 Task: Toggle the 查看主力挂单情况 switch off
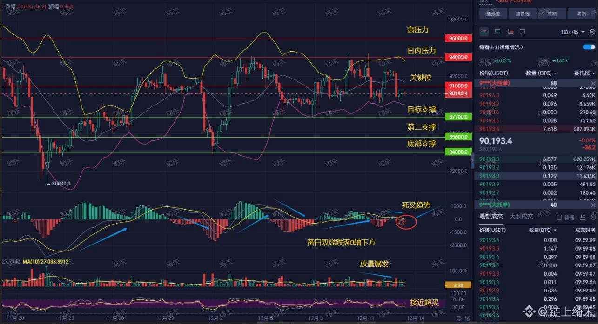click(589, 47)
